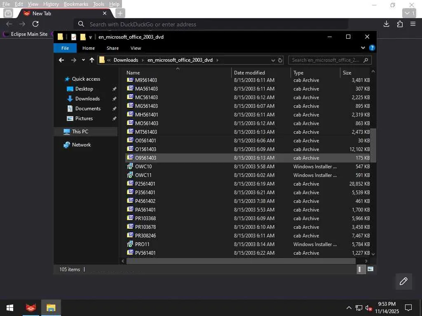This screenshot has height=316, width=422.
Task: Select Pictures in navigation pane
Action: tap(84, 118)
